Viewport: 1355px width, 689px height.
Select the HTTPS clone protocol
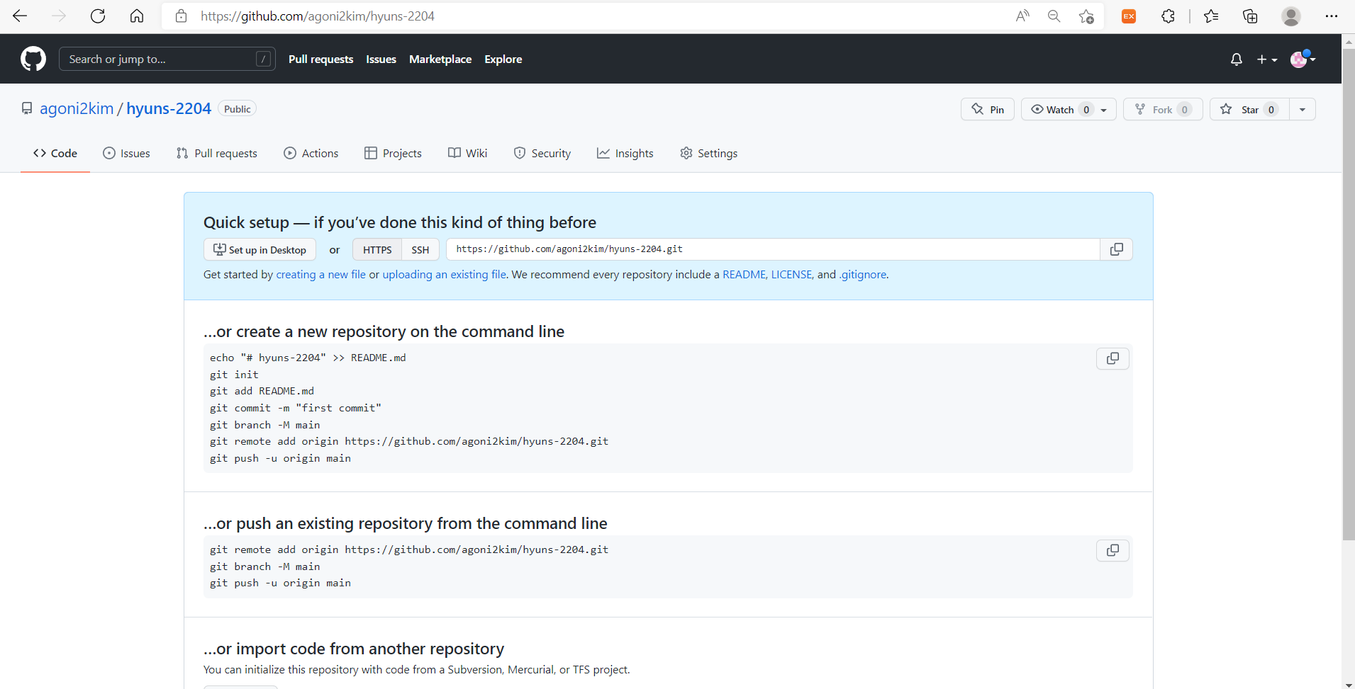(377, 249)
